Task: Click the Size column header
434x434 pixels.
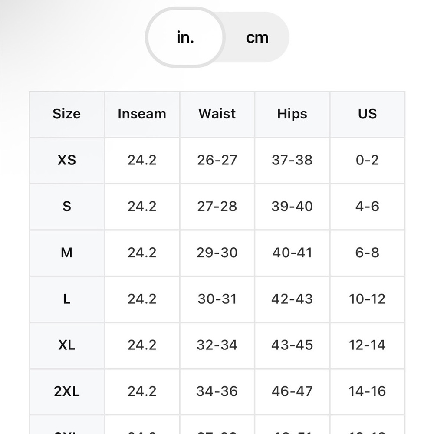Action: tap(67, 114)
